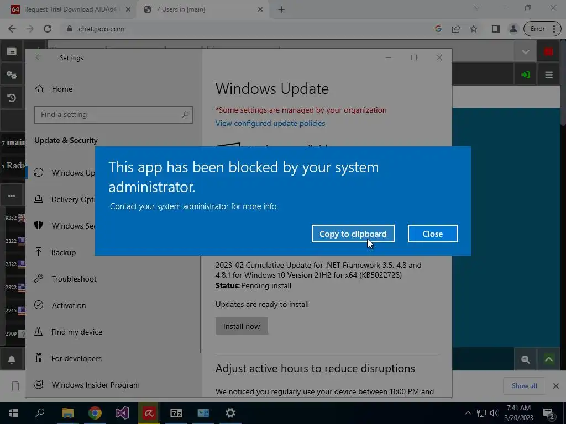Open the Chrome profile menu
Image resolution: width=566 pixels, height=424 pixels.
coord(513,29)
